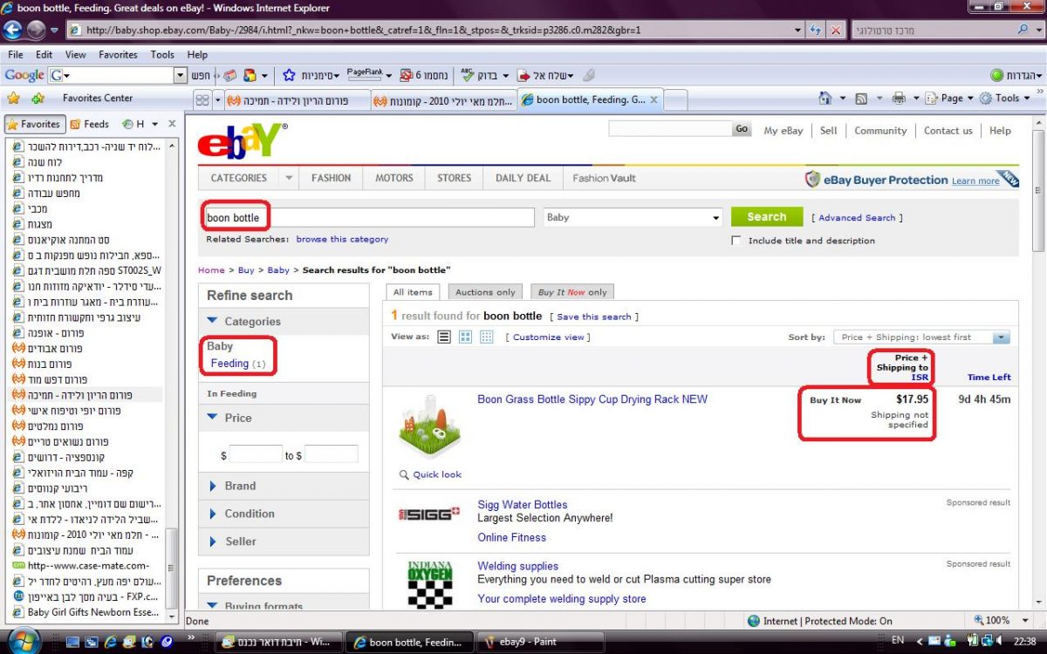
Task: Check Include title and description box
Action: click(x=736, y=241)
